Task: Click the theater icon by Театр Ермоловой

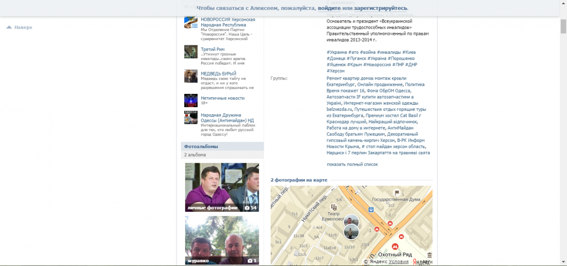Action: (335, 207)
